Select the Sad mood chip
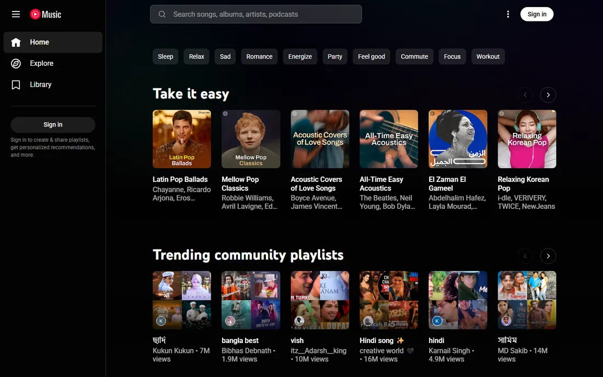Viewport: 603px width, 377px height. 225,56
